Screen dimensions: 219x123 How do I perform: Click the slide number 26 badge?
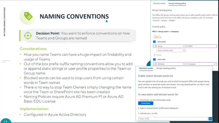click(5, 121)
